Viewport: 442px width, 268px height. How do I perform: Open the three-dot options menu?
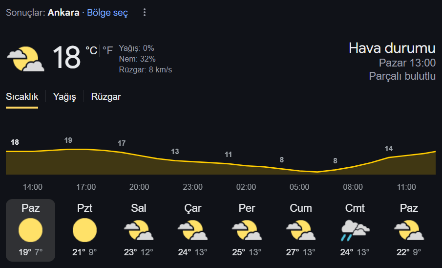[145, 12]
